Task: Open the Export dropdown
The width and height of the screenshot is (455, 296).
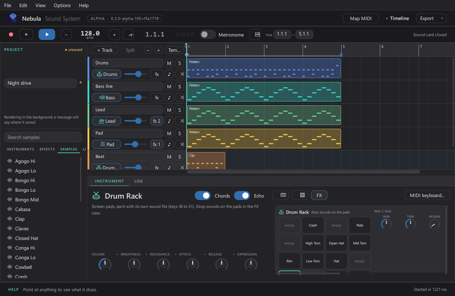Action: coord(431,18)
